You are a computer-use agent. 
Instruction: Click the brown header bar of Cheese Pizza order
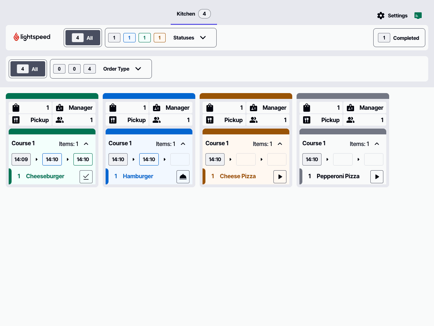[246, 96]
